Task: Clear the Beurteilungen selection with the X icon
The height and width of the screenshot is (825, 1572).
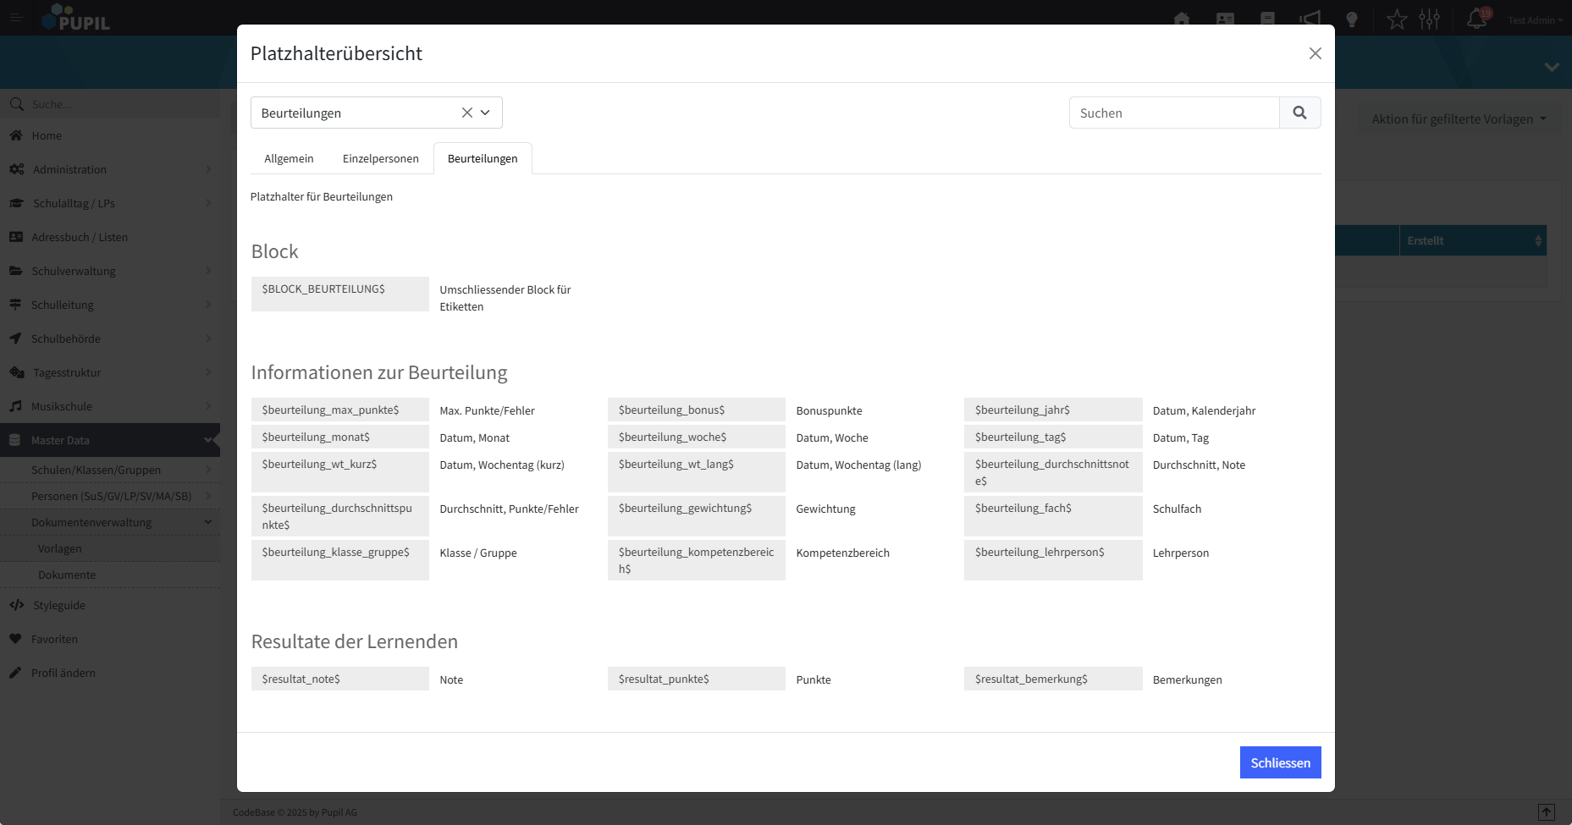Action: [466, 113]
